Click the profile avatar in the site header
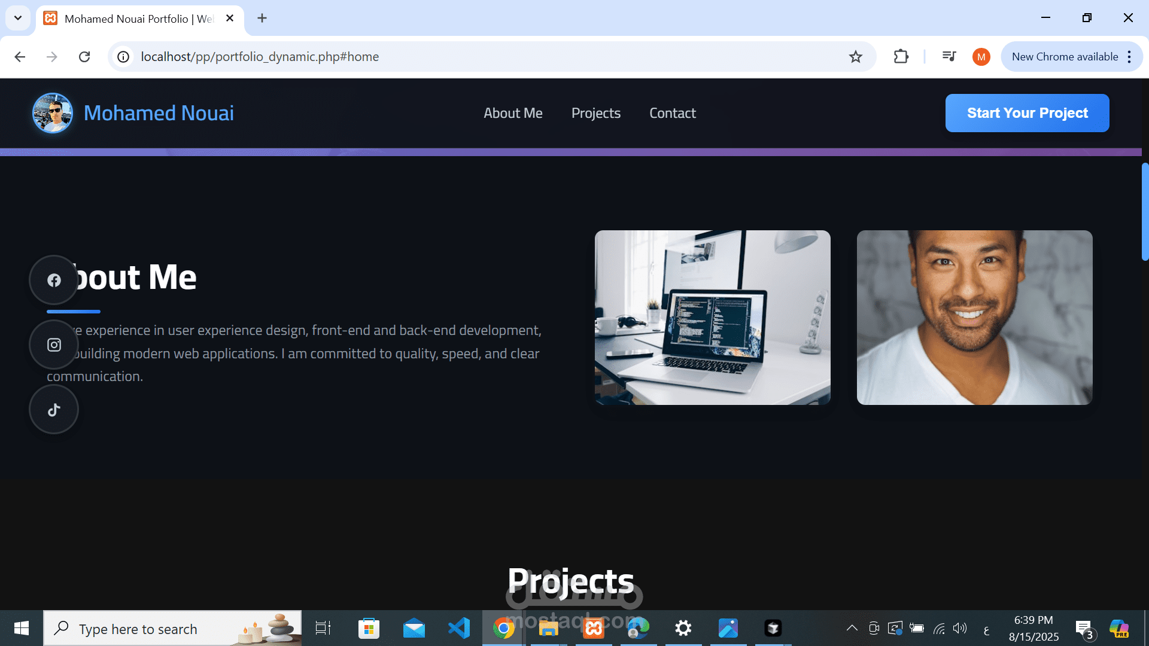The width and height of the screenshot is (1149, 646). [x=53, y=112]
